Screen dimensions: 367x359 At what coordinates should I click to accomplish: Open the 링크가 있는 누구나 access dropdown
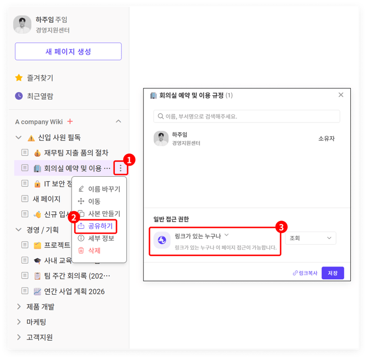click(x=201, y=235)
